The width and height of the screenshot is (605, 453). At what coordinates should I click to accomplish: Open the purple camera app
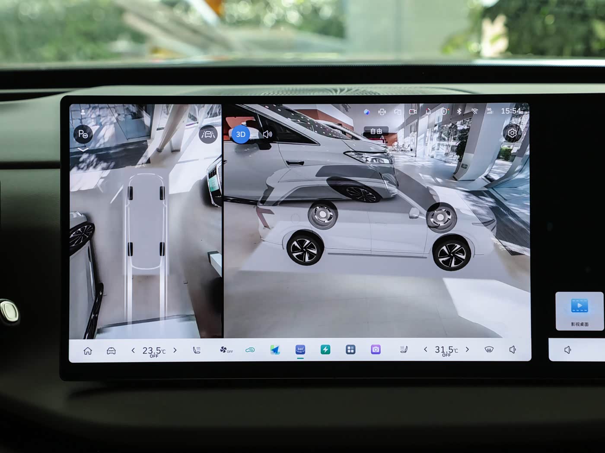(376, 350)
